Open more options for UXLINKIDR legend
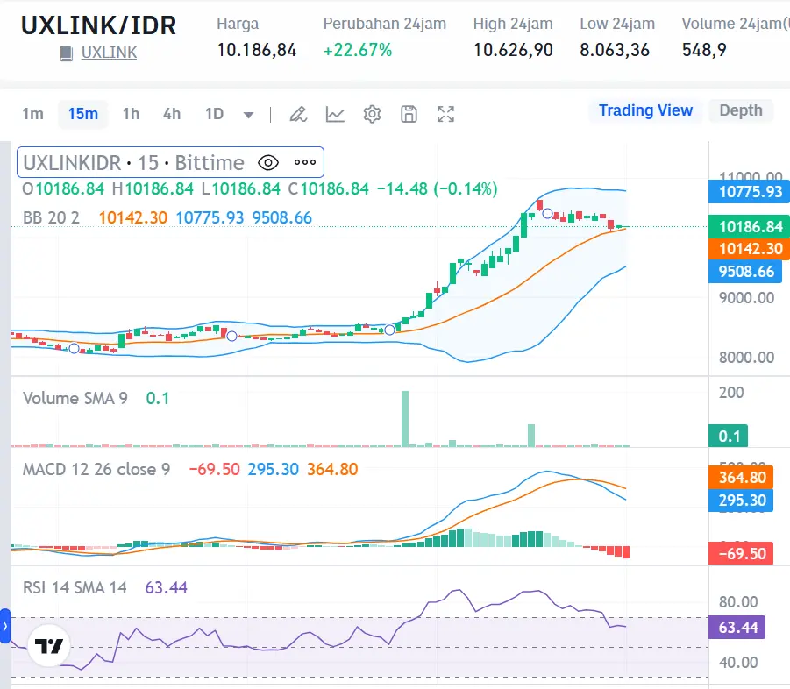Image resolution: width=790 pixels, height=689 pixels. 304,162
